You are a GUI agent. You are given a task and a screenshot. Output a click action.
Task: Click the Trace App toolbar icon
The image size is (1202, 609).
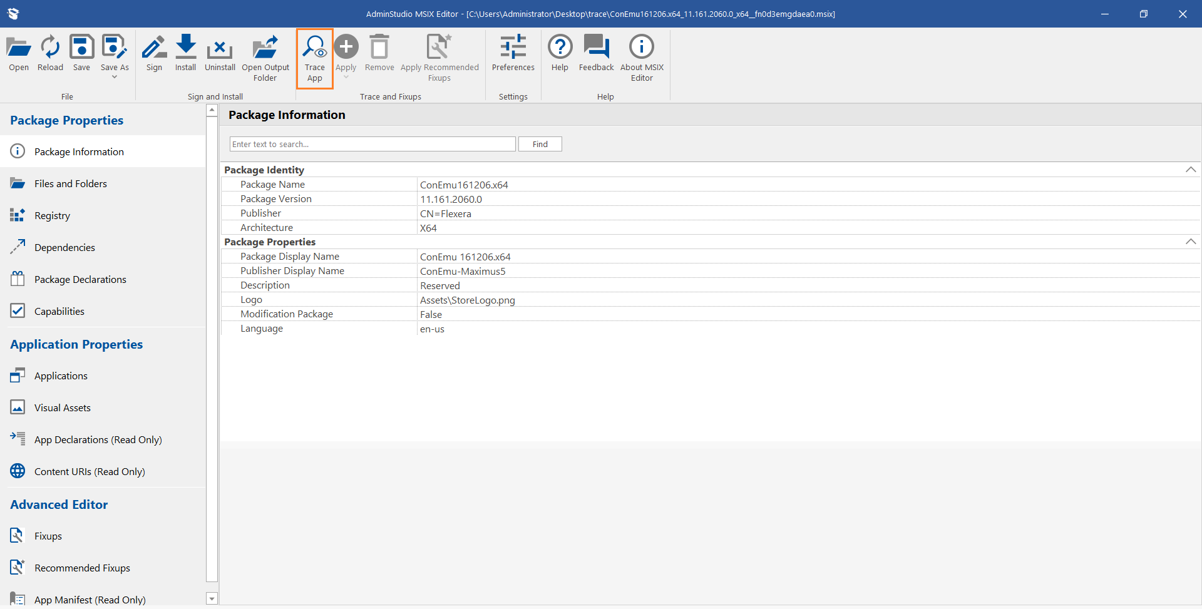[314, 58]
